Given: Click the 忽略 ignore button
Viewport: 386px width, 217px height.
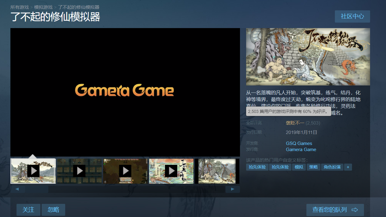Looking at the screenshot, I should [53, 210].
